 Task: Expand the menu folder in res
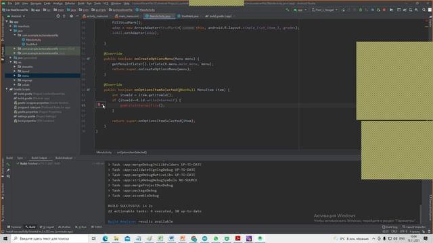click(x=15, y=76)
